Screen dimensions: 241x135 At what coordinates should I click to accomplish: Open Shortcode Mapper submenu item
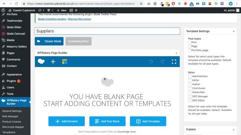coord(13,127)
